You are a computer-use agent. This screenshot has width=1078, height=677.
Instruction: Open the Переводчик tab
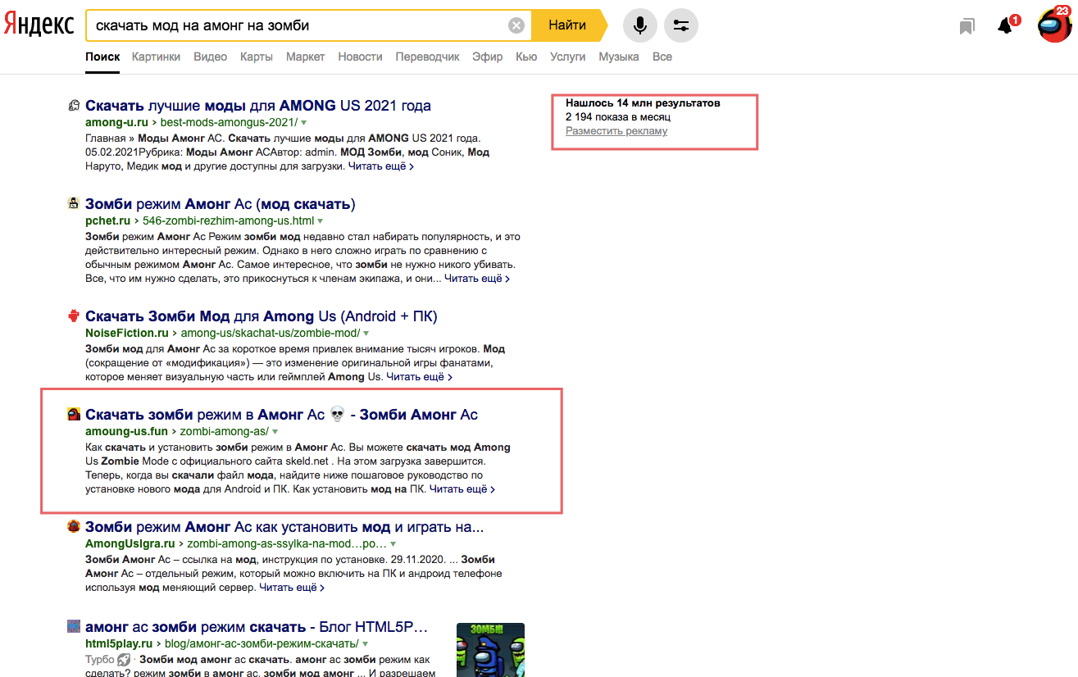coord(427,57)
